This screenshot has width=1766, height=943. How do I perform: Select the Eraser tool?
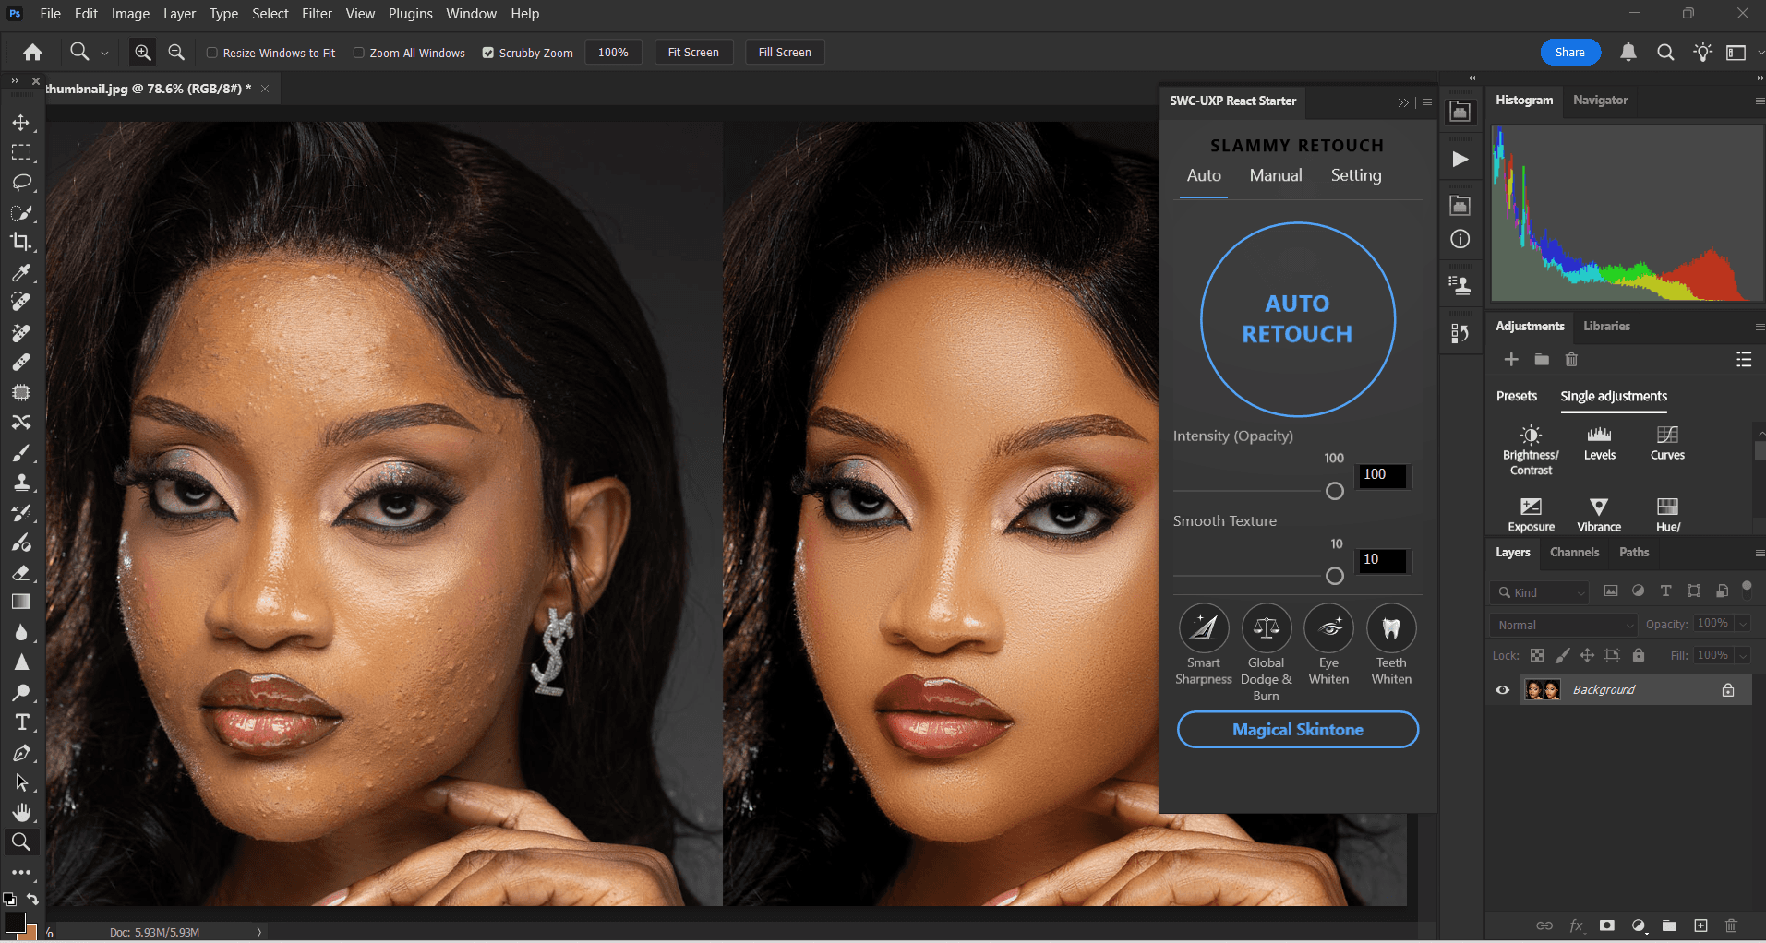click(21, 572)
